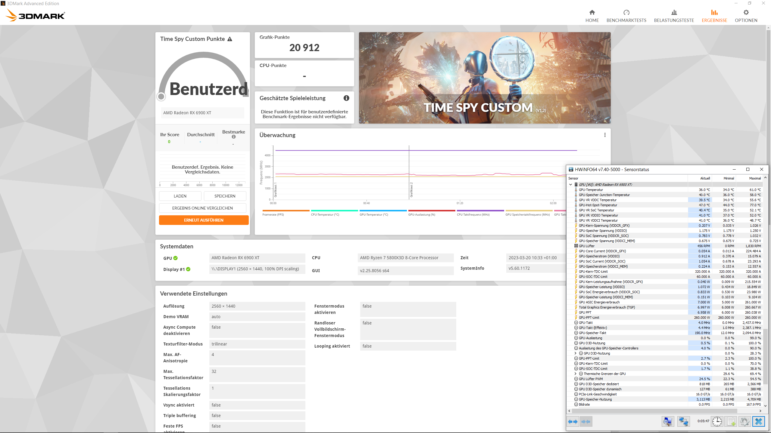
Task: Click the ERNEUT AUSFÜHREN button
Action: pos(204,220)
